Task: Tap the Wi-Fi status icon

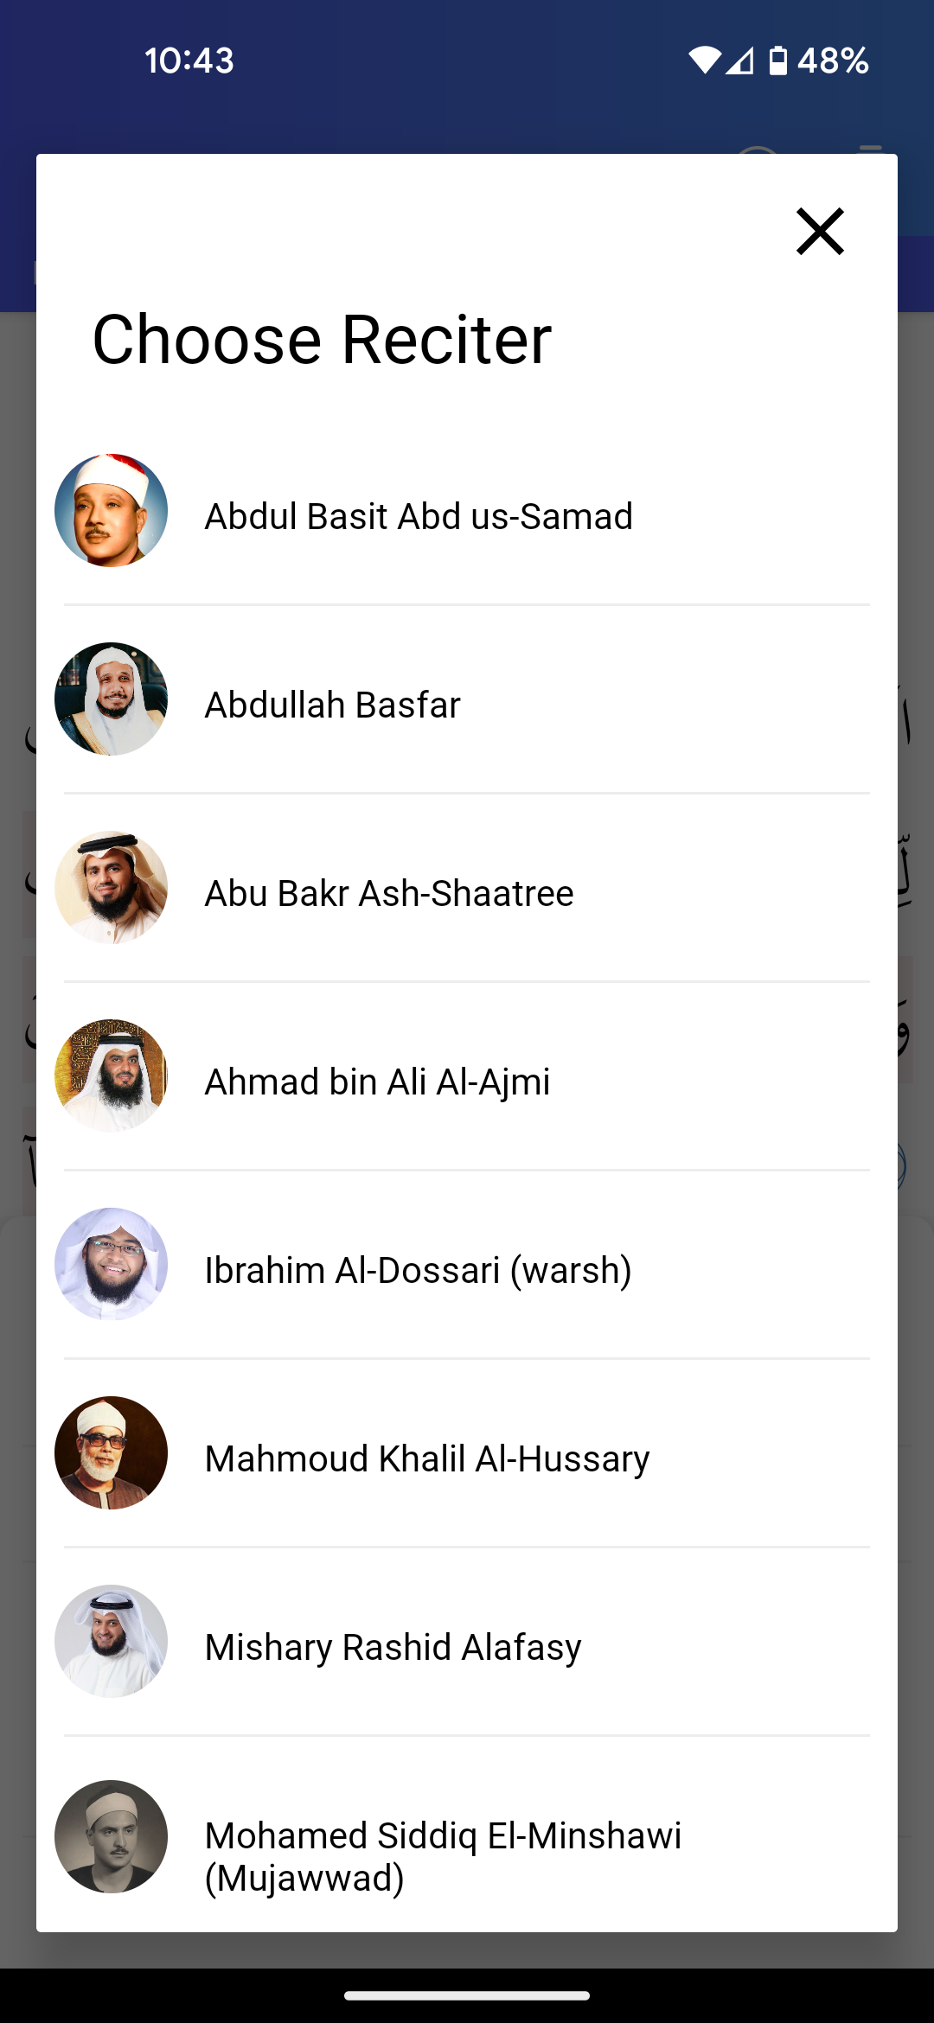Action: pyautogui.click(x=704, y=61)
